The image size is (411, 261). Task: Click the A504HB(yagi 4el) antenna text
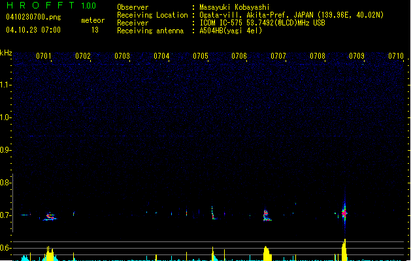[231, 31]
